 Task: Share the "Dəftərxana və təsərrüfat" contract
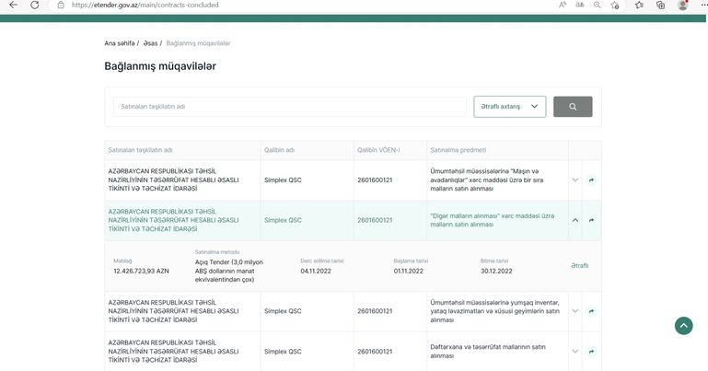coord(591,351)
